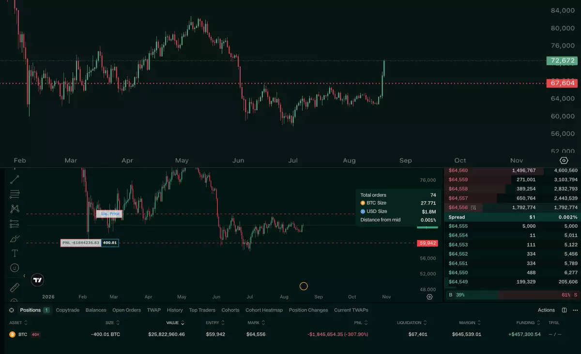Click the TradingView logo badge

pyautogui.click(x=38, y=280)
